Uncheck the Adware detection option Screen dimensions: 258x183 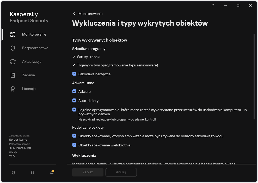tap(74, 91)
